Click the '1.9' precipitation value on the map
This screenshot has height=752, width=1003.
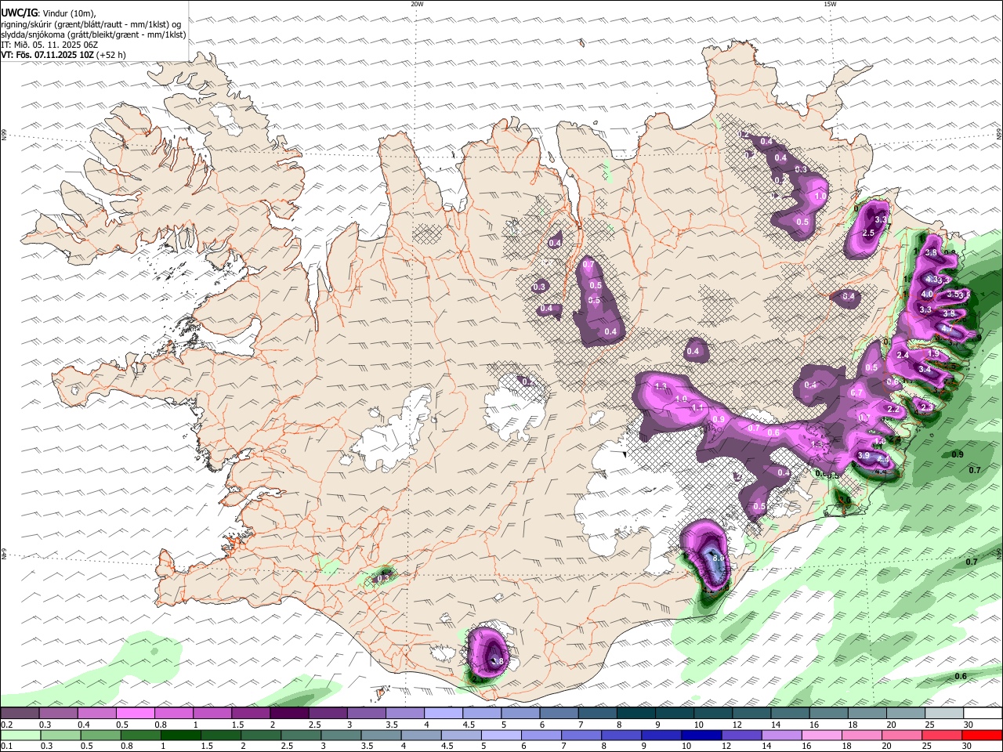933,354
